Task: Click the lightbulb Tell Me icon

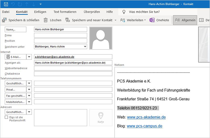Action: (124, 12)
